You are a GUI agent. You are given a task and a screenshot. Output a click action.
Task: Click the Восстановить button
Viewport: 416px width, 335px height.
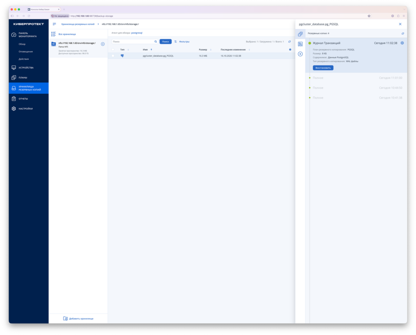(x=323, y=68)
